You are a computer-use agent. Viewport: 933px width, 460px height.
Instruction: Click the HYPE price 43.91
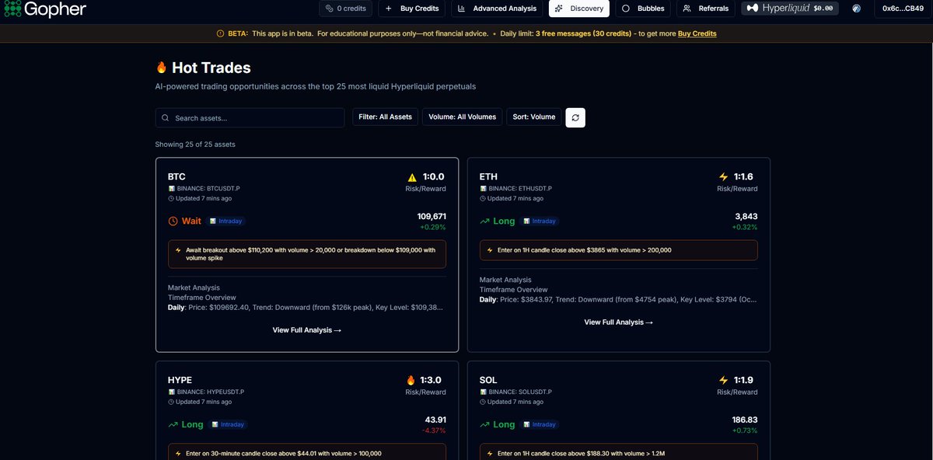435,420
